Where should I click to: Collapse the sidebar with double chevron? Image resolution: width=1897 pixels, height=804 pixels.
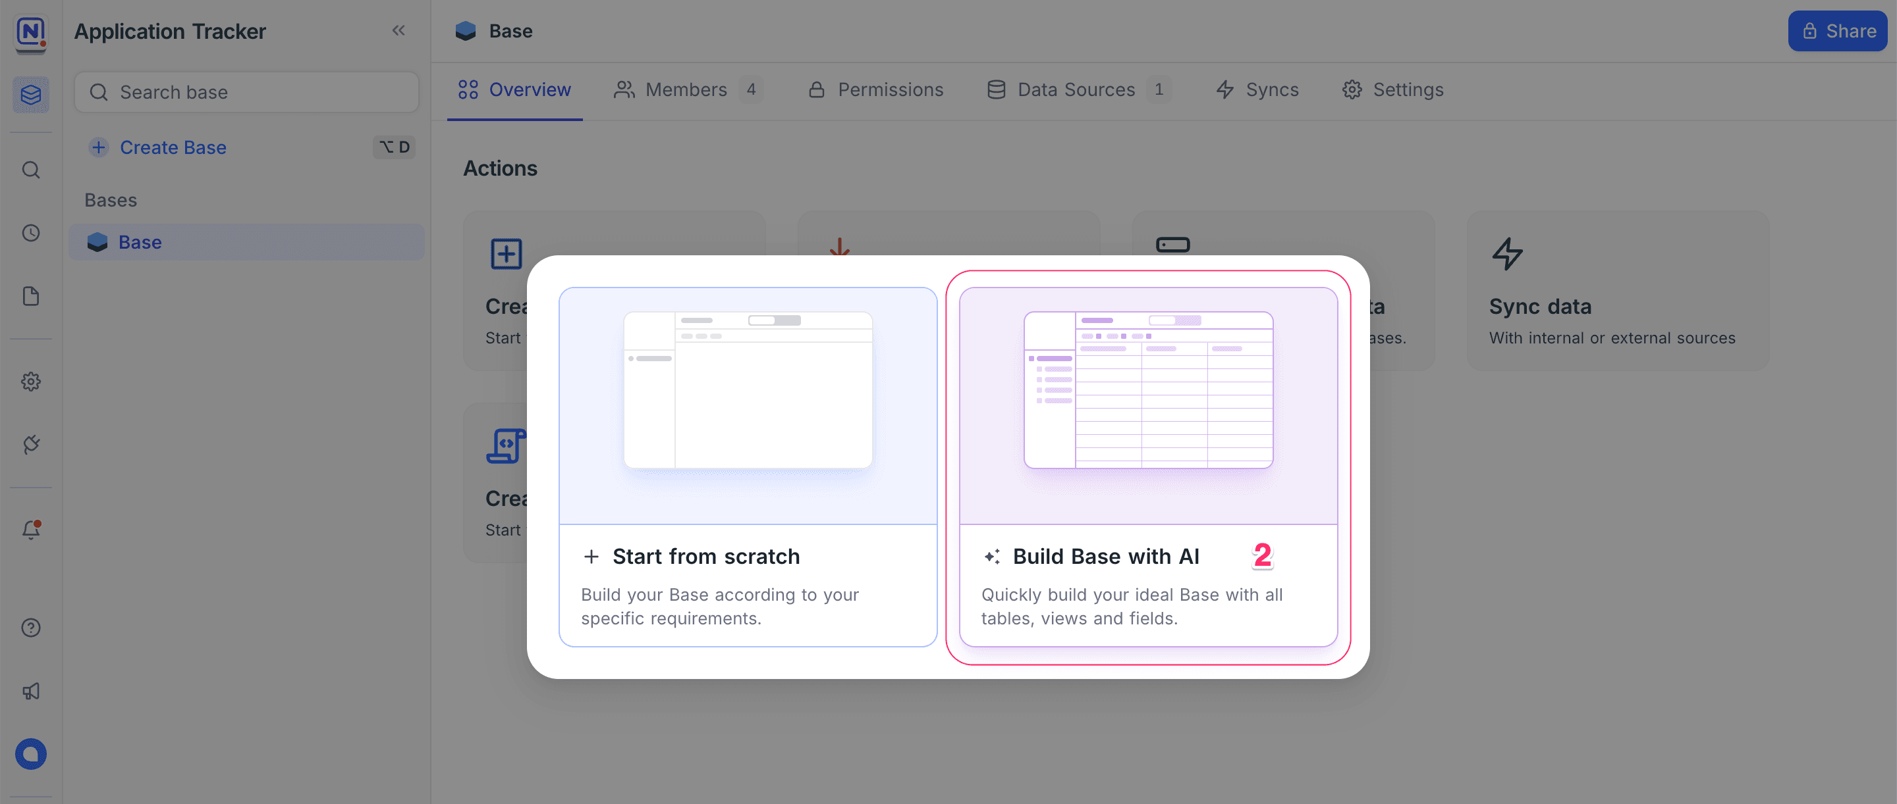tap(399, 31)
